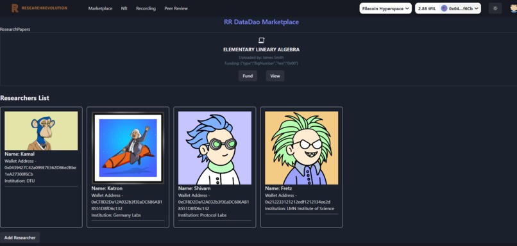This screenshot has width=517, height=246.
Task: Click the Uploaded by: James Smith text
Action: 262,58
